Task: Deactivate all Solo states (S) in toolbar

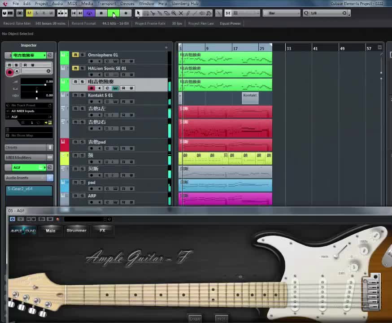Action: click(36, 13)
